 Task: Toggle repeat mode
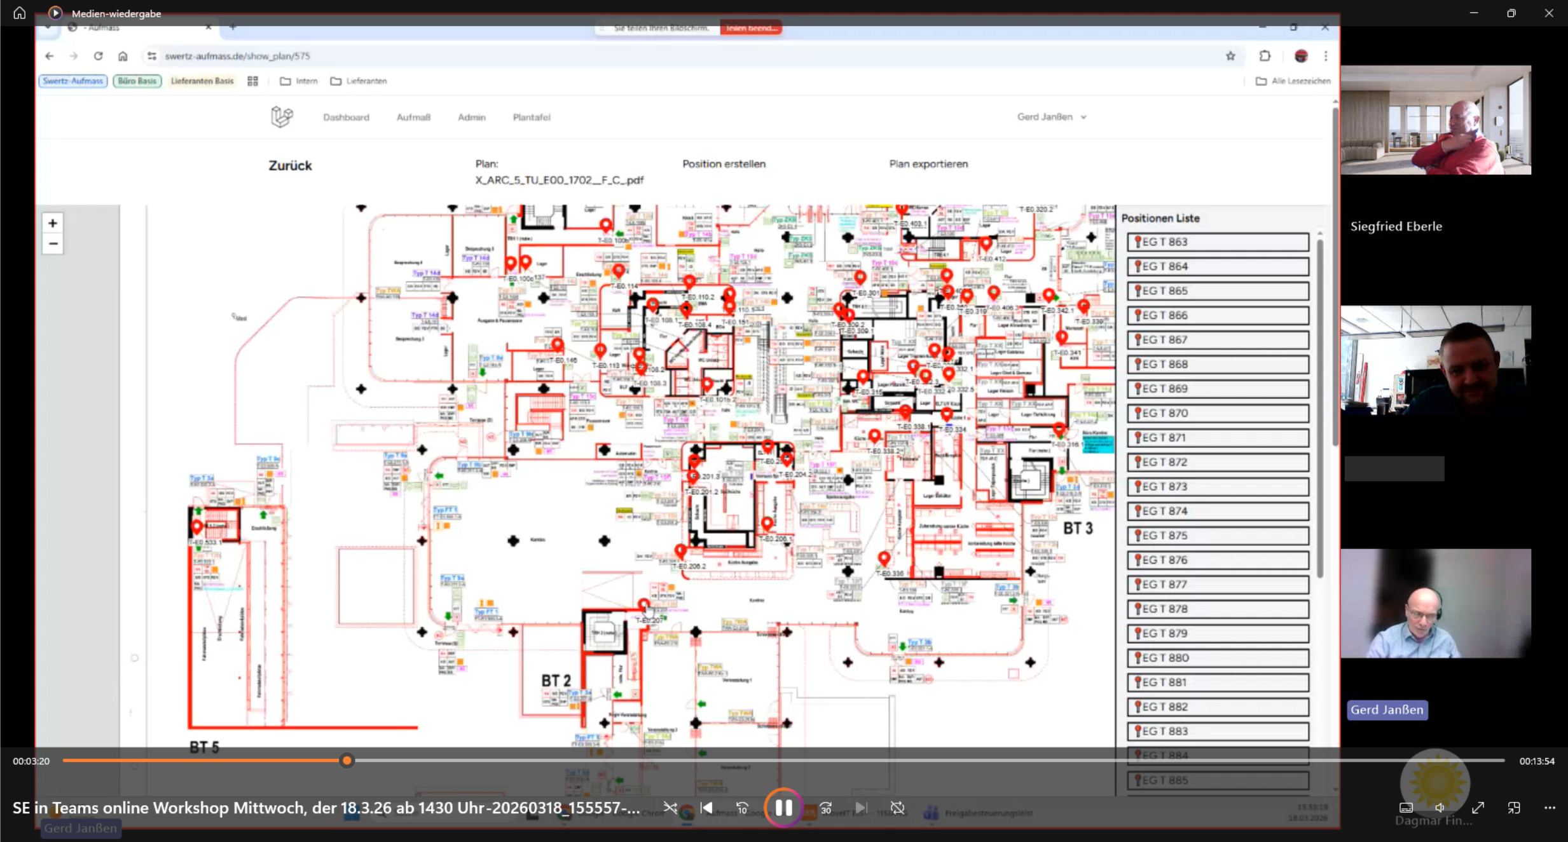(x=897, y=808)
